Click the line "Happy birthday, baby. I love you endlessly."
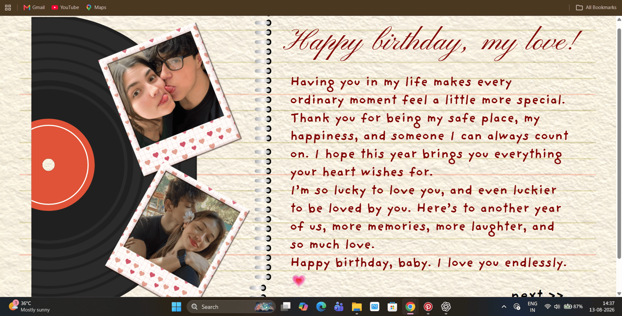Screen dimensions: 622x316 coord(428,263)
